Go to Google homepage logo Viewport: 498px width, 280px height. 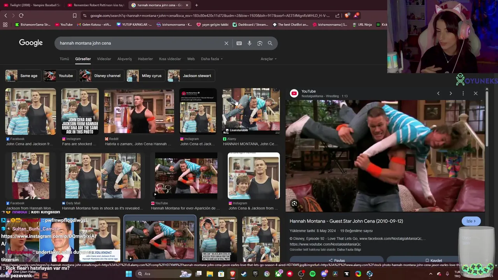(x=31, y=43)
